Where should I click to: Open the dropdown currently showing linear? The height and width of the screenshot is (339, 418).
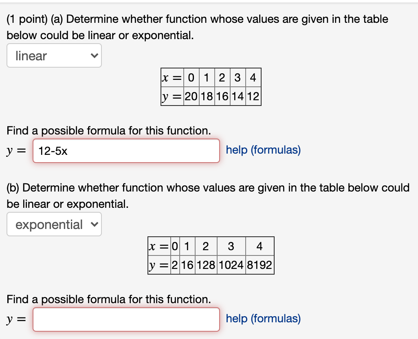point(54,55)
